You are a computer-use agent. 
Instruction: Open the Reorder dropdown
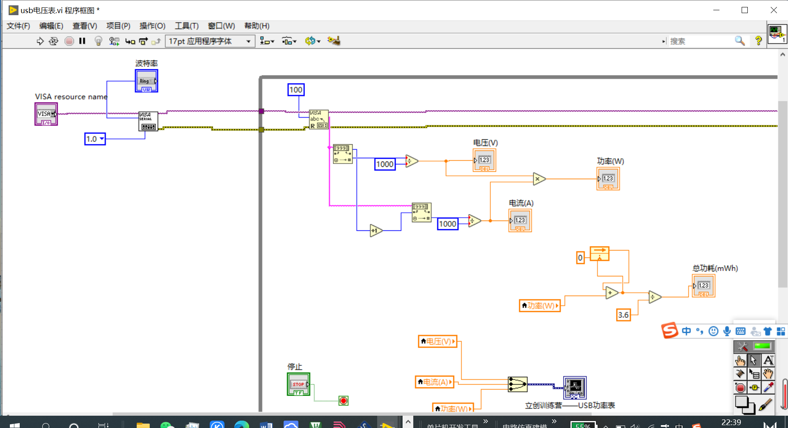click(x=313, y=41)
